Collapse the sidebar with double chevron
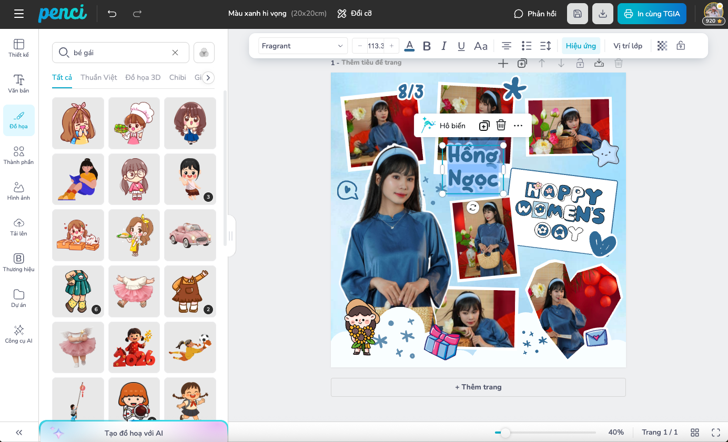Image resolution: width=728 pixels, height=442 pixels. tap(19, 433)
